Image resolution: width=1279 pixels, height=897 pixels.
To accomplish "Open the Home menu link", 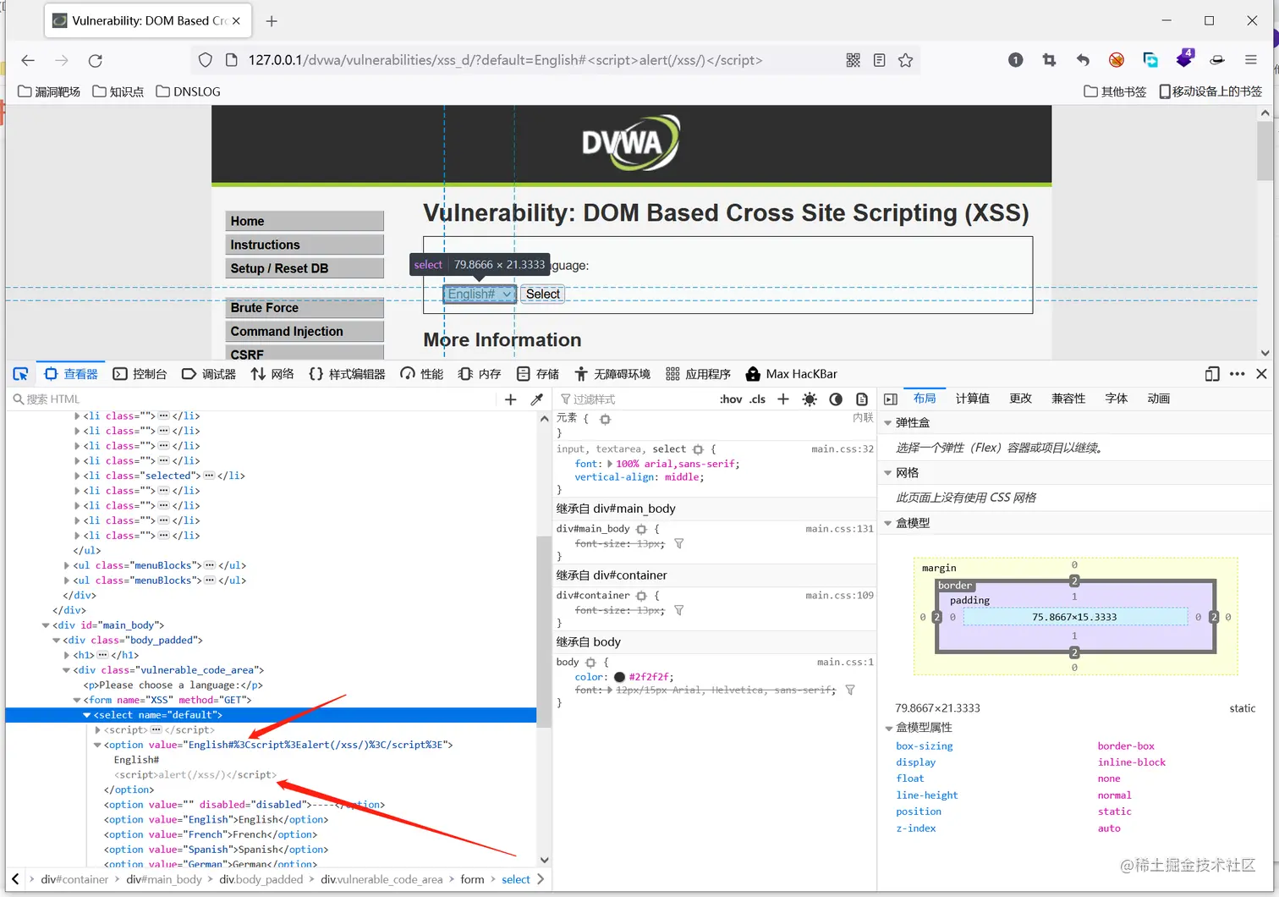I will pos(305,221).
